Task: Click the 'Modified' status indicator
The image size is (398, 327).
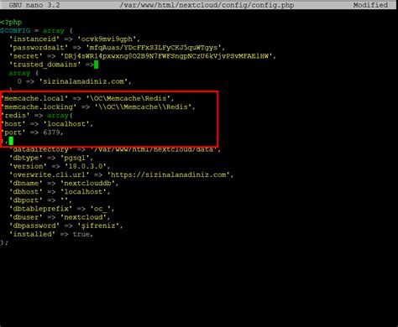Action: point(370,5)
